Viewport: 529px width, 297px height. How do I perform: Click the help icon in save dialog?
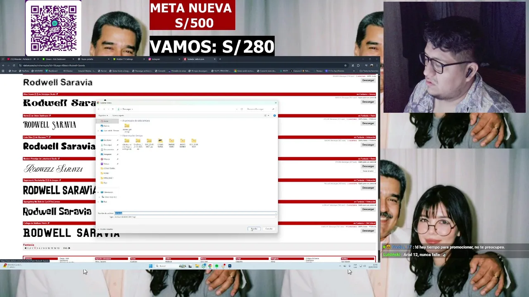click(274, 115)
